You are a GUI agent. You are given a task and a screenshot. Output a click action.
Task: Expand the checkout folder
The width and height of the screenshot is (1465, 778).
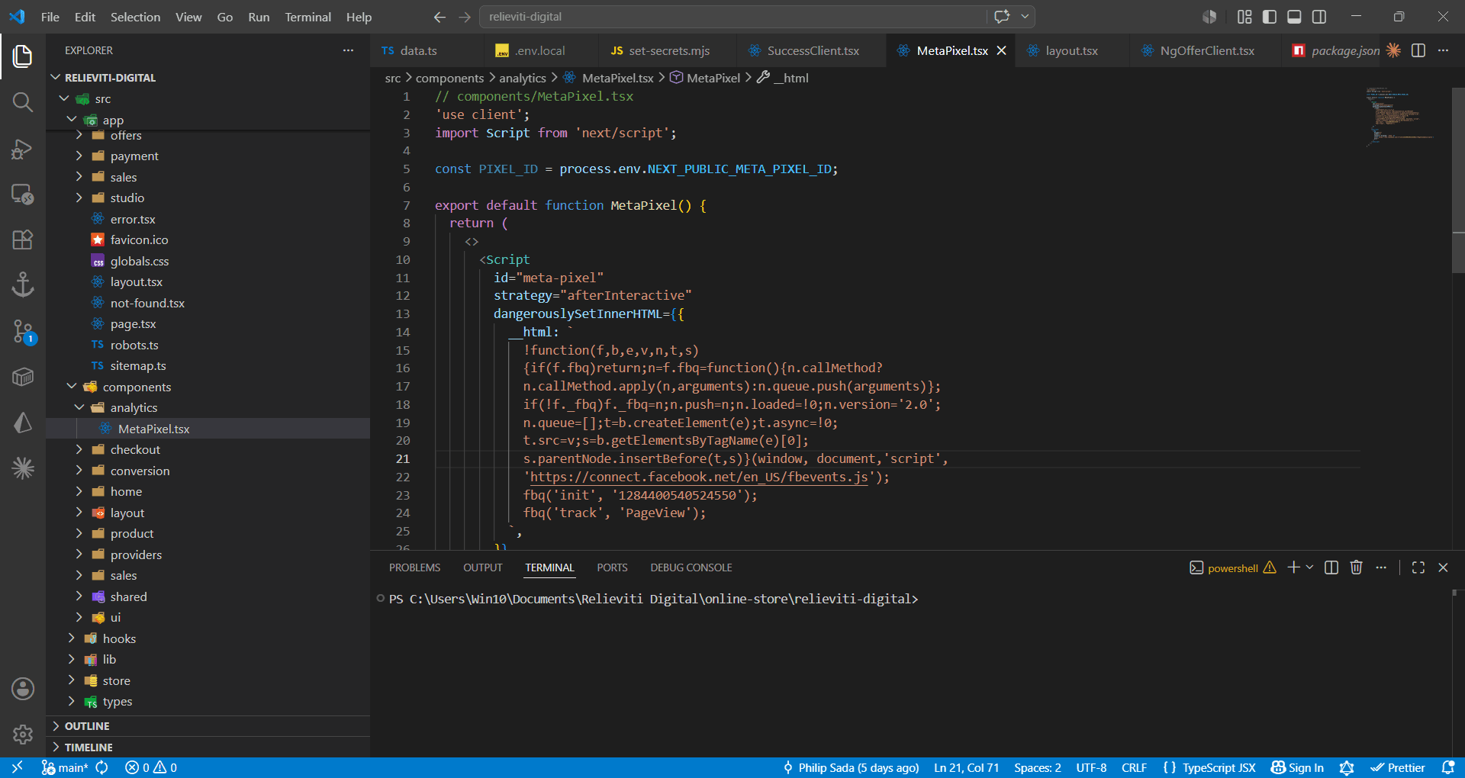point(79,449)
